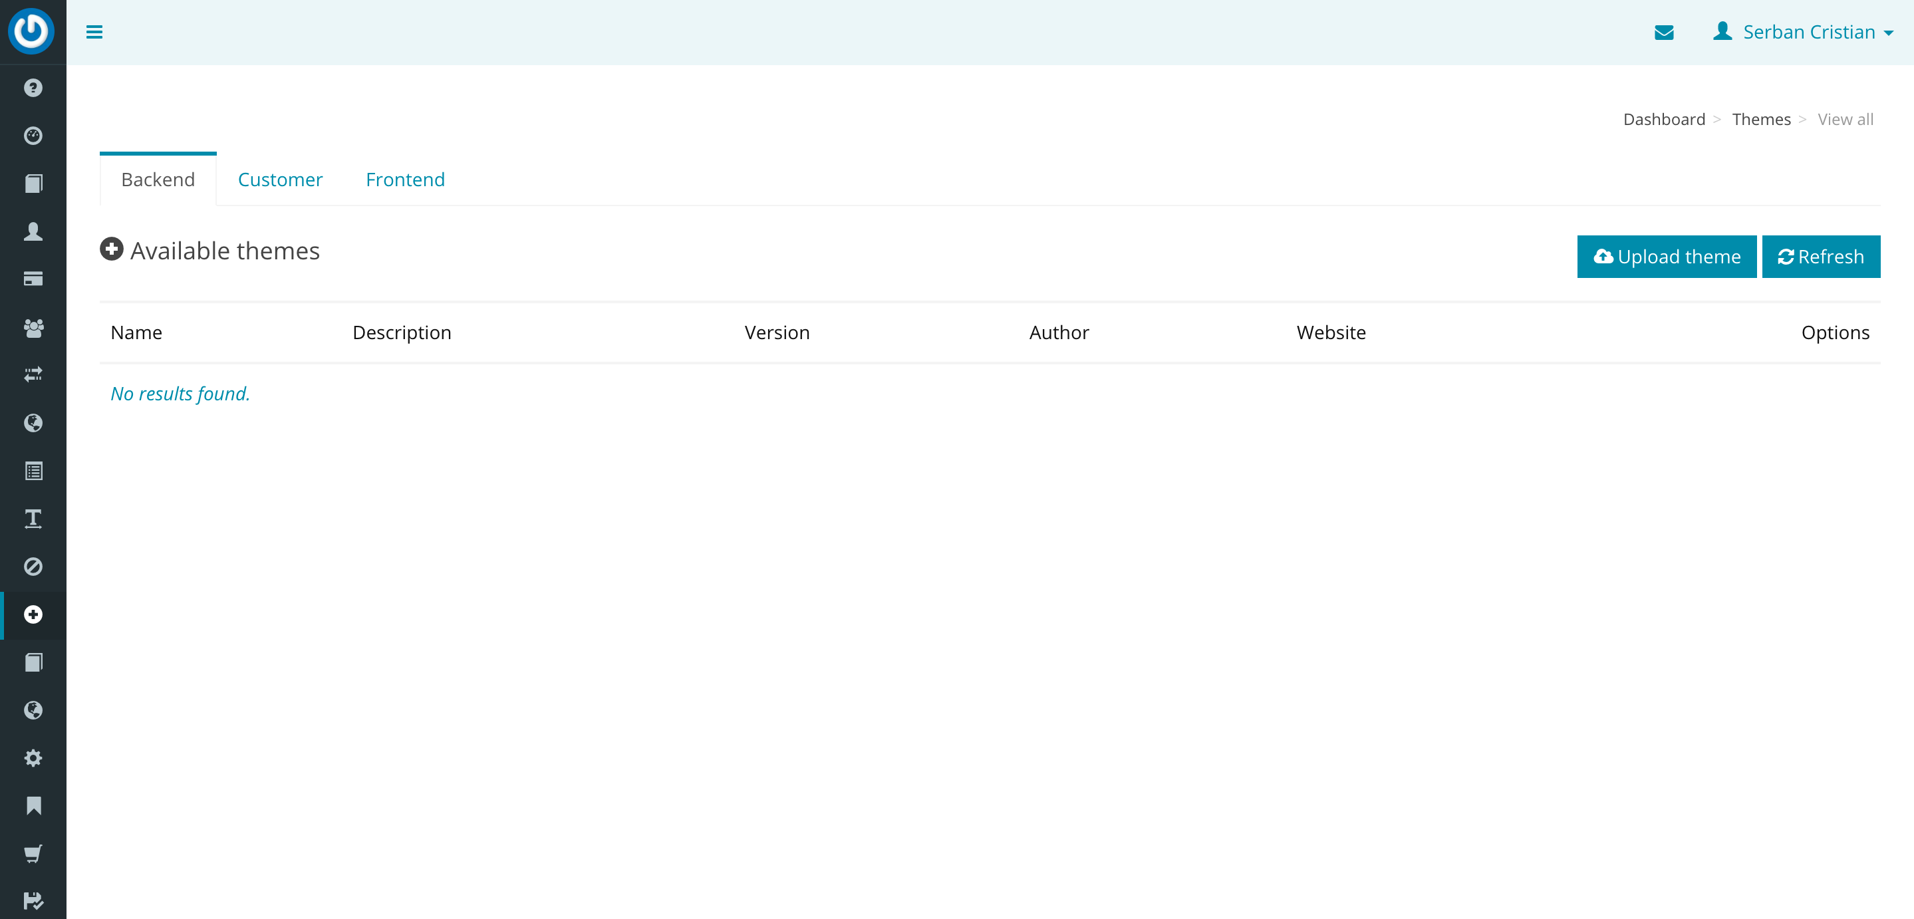Toggle the sidebar with hamburger menu icon
The width and height of the screenshot is (1914, 919).
[x=95, y=32]
